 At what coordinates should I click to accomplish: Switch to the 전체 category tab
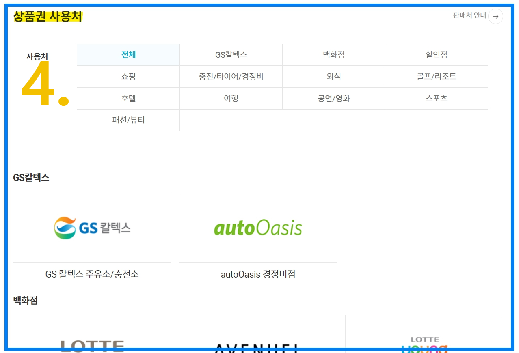pyautogui.click(x=128, y=54)
